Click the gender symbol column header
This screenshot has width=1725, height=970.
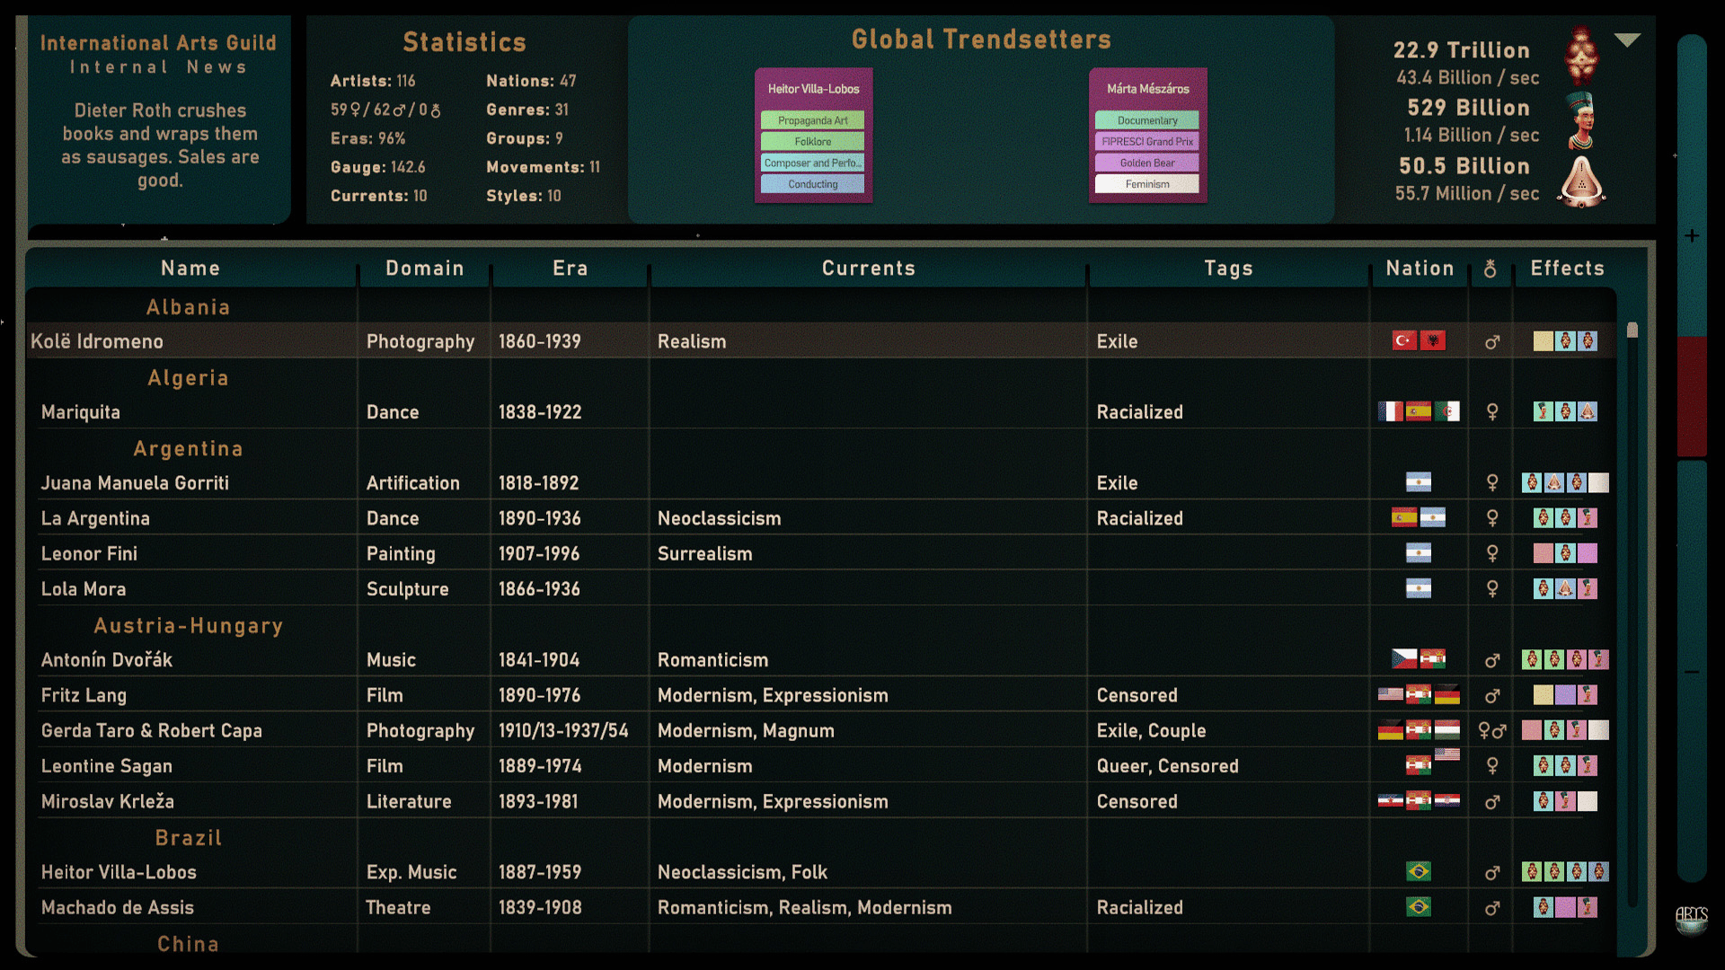coord(1491,269)
